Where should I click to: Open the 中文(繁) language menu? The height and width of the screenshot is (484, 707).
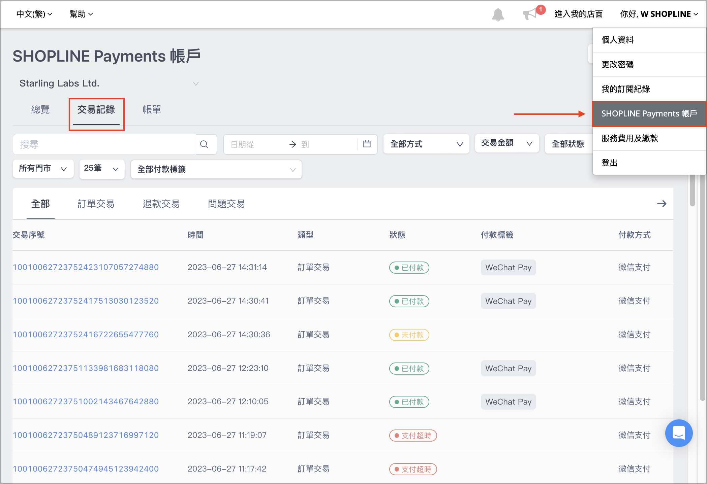34,14
